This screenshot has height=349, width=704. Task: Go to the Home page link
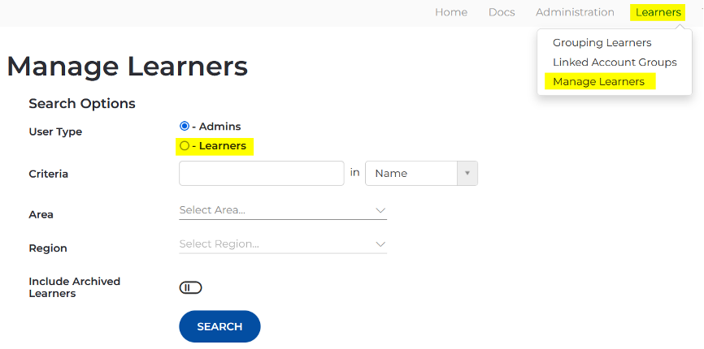click(x=451, y=12)
